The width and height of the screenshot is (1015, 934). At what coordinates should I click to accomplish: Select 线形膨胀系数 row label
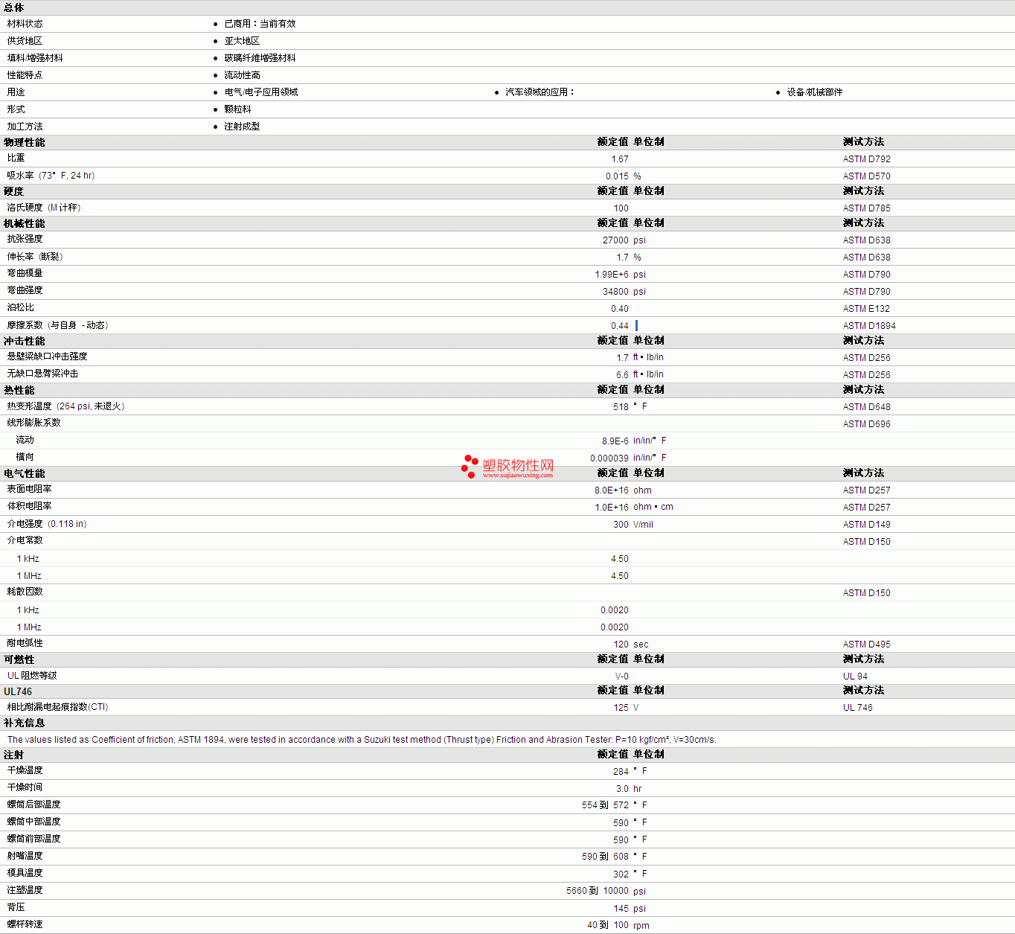tap(34, 423)
